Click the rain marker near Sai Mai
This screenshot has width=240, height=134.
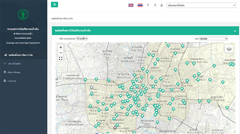coord(175,53)
